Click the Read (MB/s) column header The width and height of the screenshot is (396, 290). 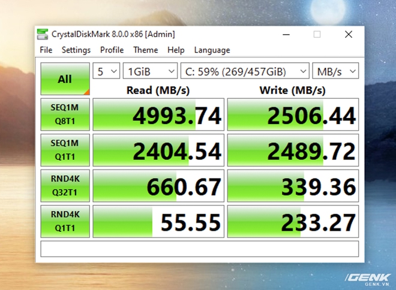(158, 90)
